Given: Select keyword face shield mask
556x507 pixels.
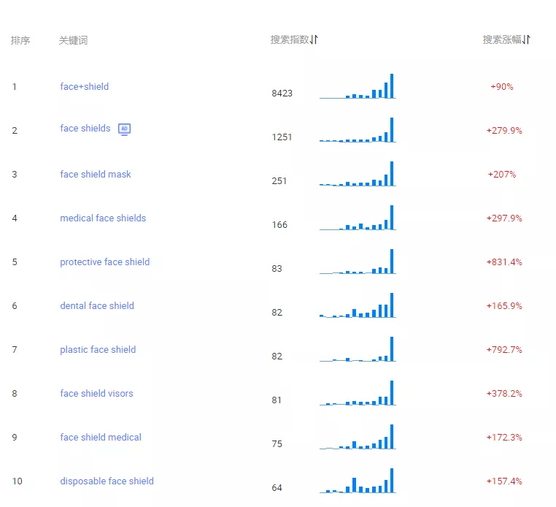Looking at the screenshot, I should tap(96, 175).
